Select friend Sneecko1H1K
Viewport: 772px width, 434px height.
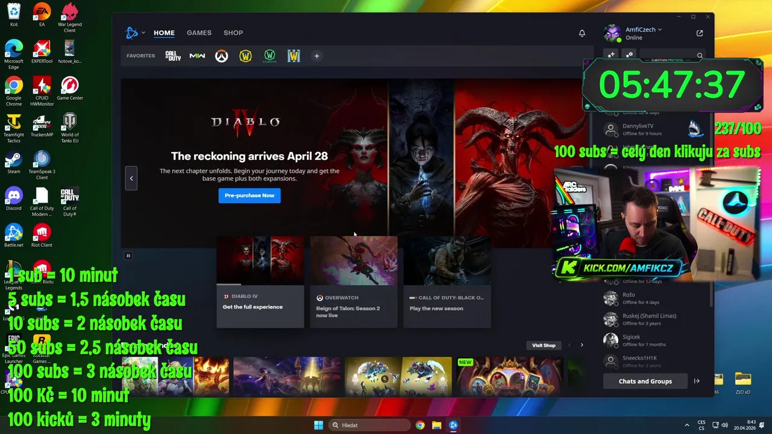point(654,361)
